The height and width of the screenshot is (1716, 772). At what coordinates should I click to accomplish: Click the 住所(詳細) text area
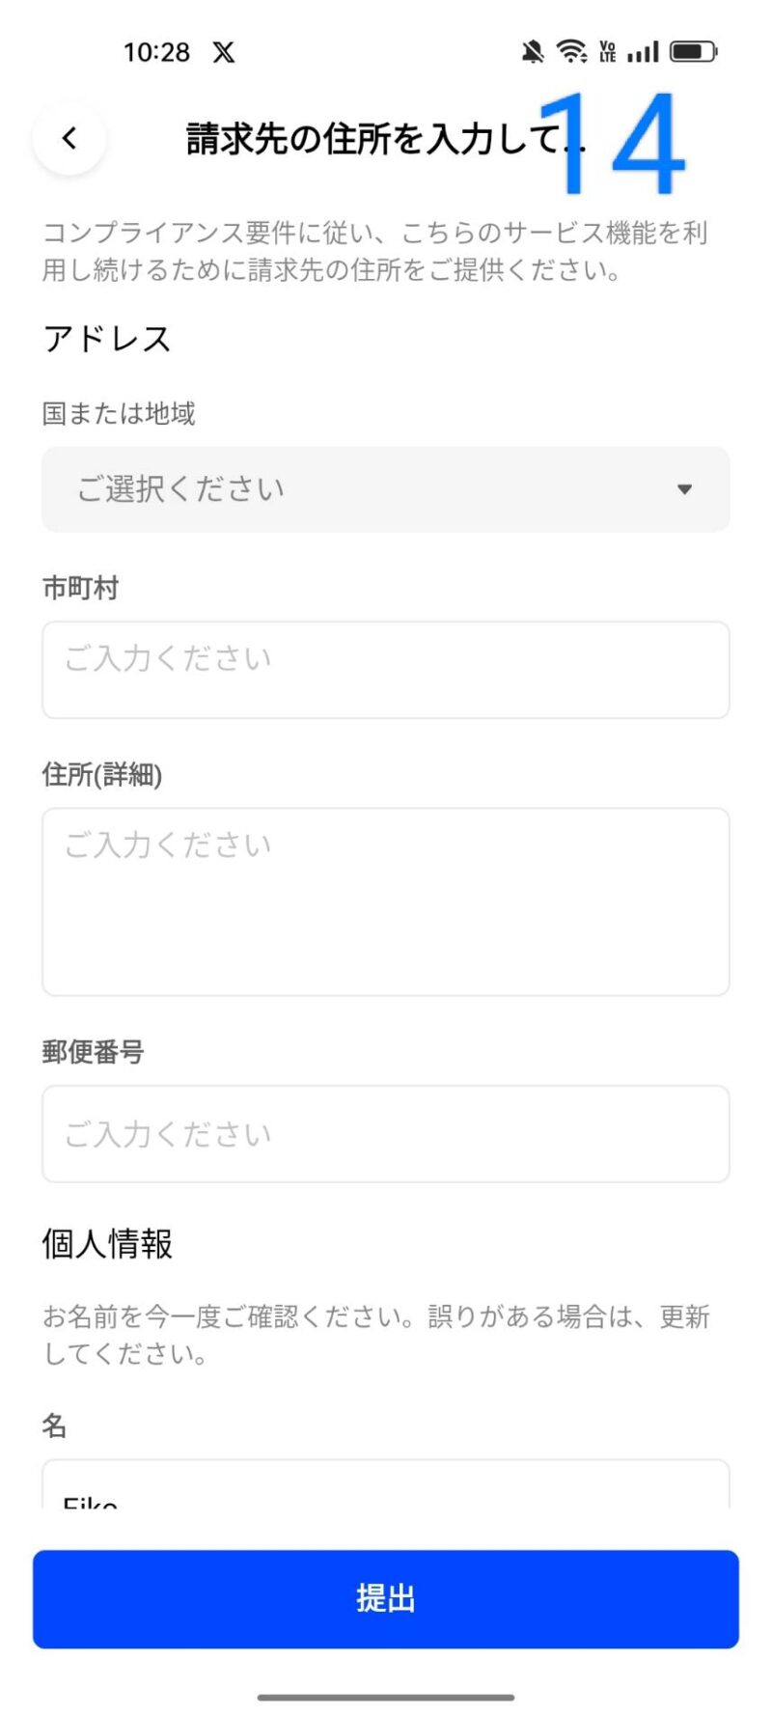pos(385,901)
